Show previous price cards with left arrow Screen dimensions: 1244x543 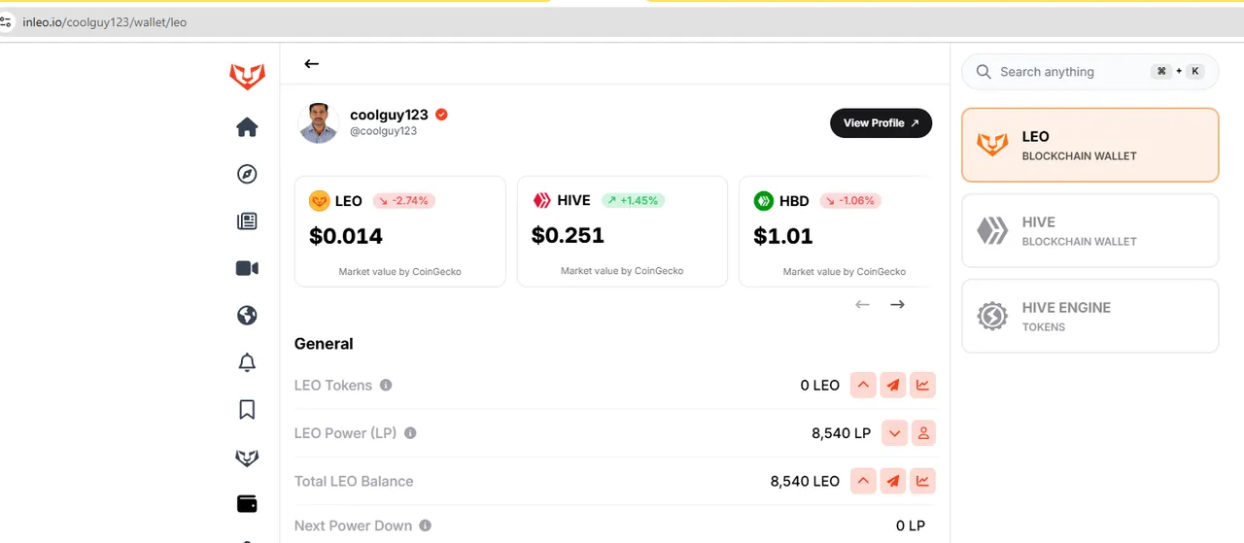[x=862, y=305]
